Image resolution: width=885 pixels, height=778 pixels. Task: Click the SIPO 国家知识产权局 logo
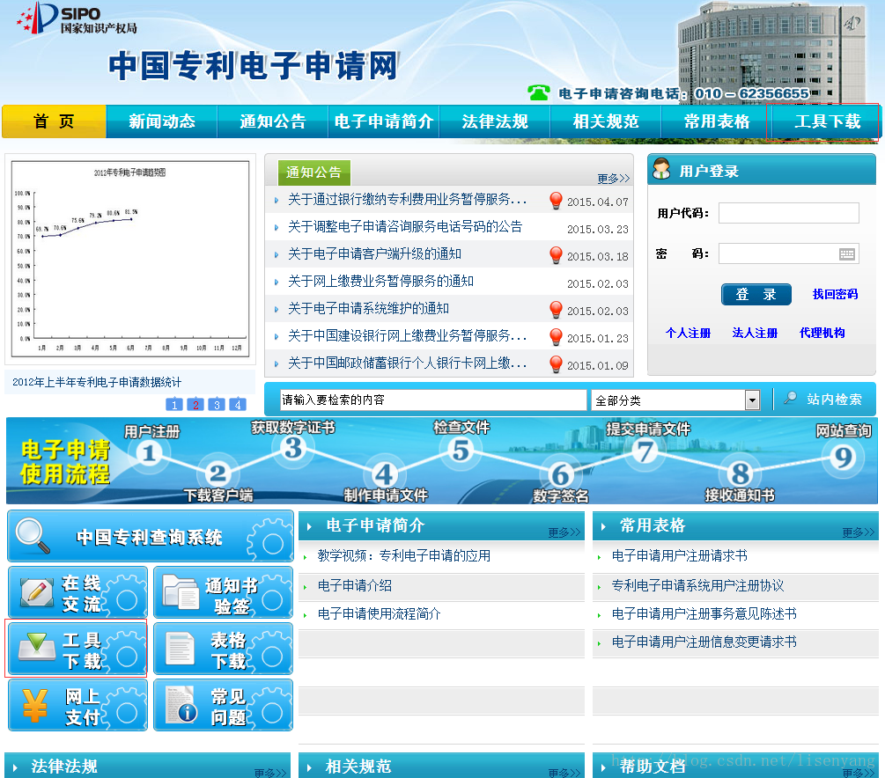click(77, 18)
